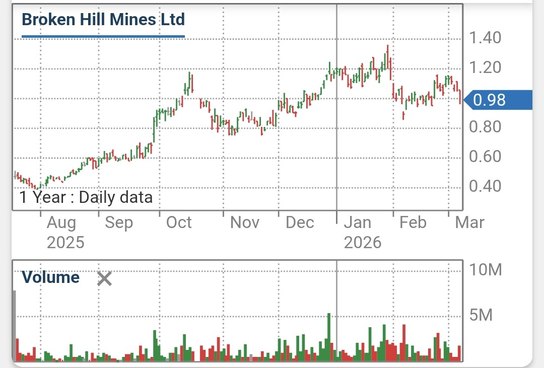The height and width of the screenshot is (368, 544).
Task: Click the Sep month label
Action: pyautogui.click(x=119, y=223)
